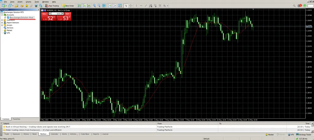Image resolution: width=314 pixels, height=140 pixels.
Task: Select the trendline tool
Action: pos(146,5)
